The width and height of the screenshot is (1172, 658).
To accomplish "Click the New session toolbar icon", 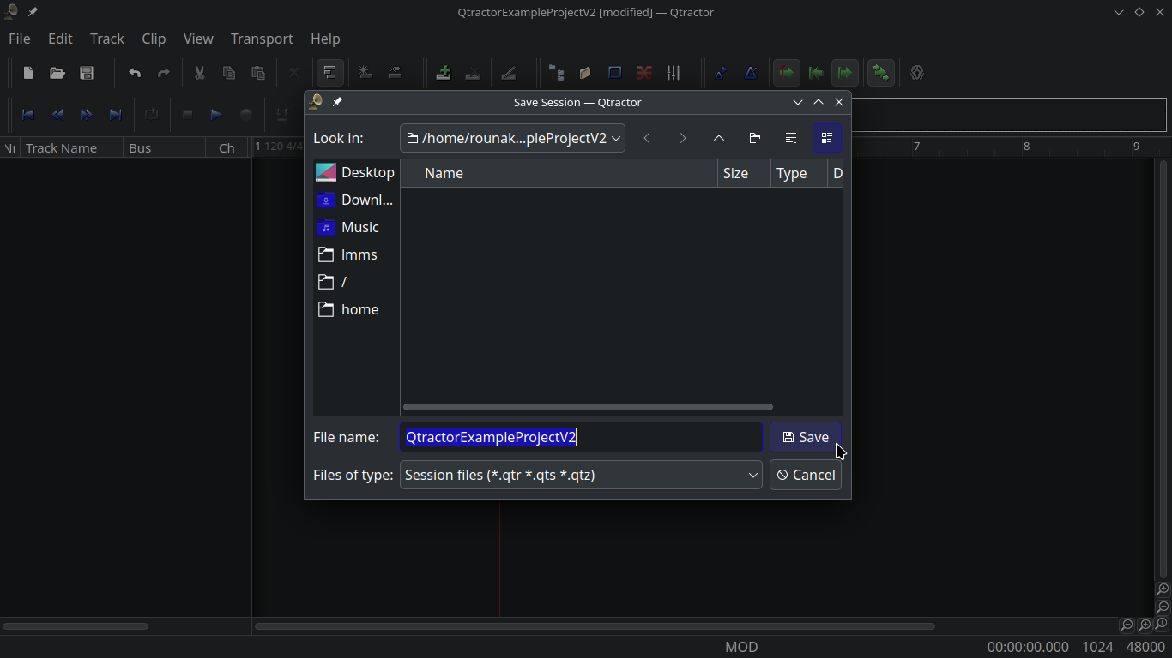I will (x=28, y=73).
